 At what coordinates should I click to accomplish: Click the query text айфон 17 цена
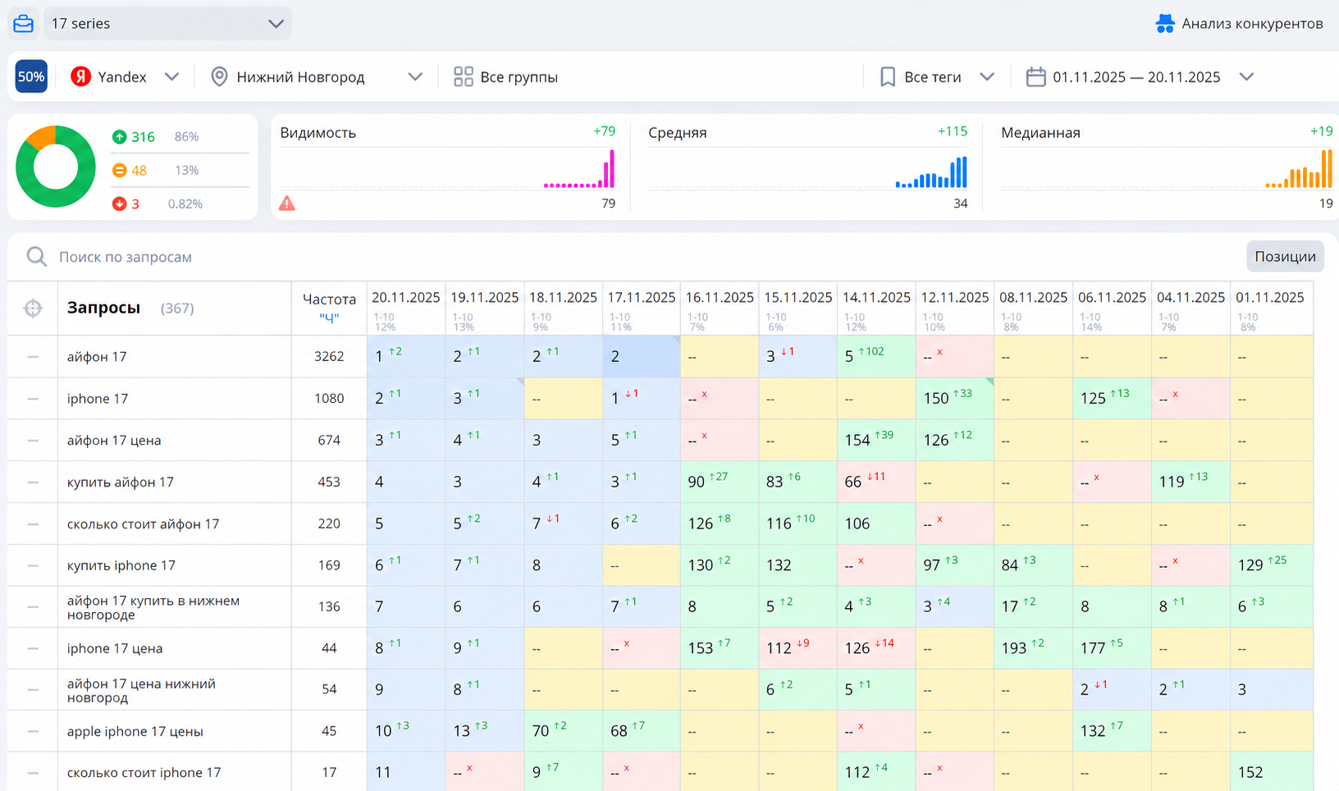114,441
